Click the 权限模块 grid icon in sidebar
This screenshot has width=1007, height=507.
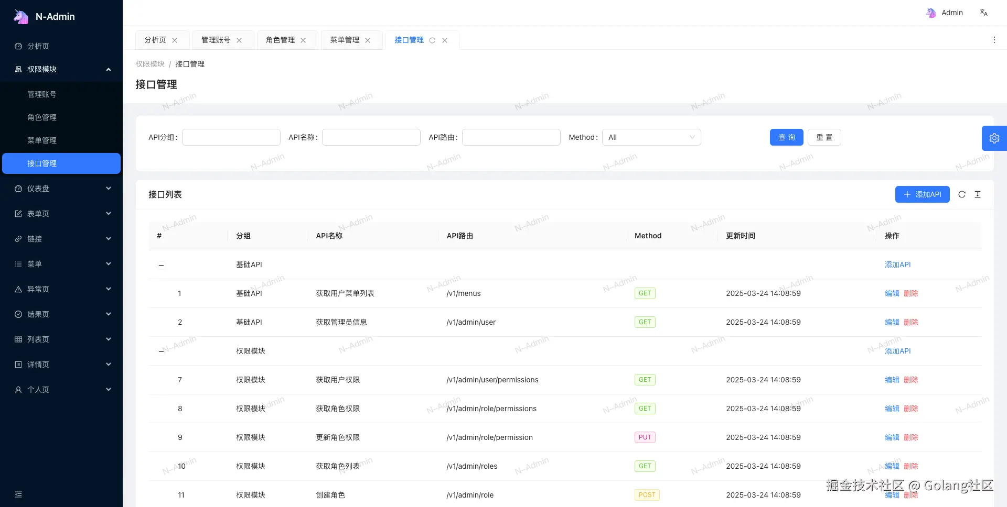[x=18, y=69]
